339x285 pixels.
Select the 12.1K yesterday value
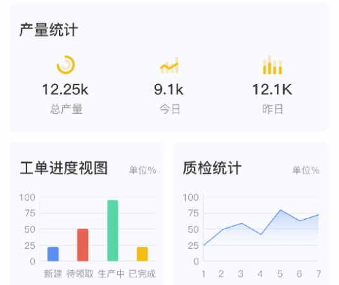[272, 89]
